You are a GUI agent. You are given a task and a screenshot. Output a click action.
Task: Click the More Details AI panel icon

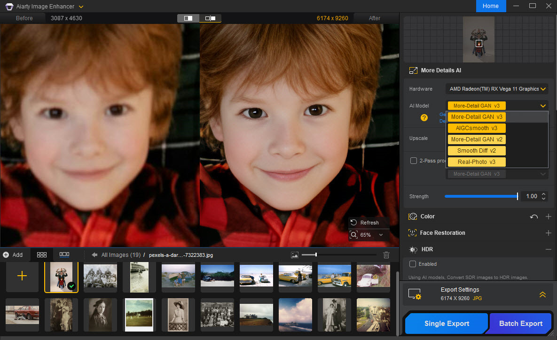(413, 70)
